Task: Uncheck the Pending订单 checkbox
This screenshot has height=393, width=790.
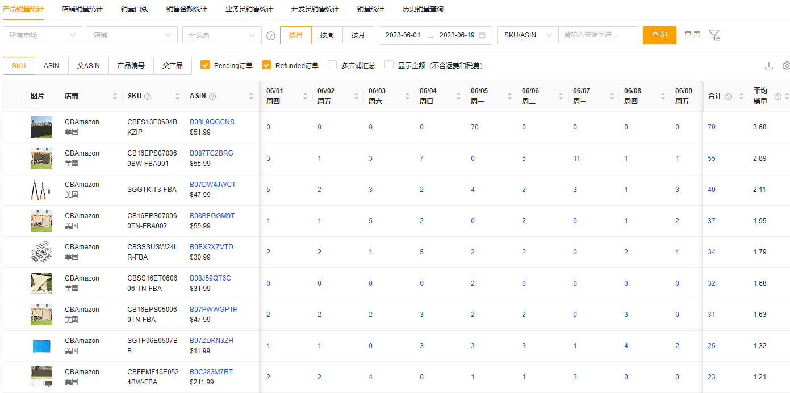Action: (x=205, y=65)
